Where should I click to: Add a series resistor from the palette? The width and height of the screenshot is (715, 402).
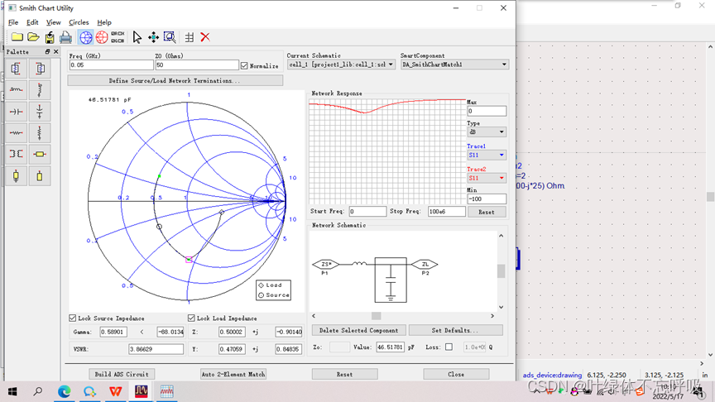pyautogui.click(x=16, y=132)
